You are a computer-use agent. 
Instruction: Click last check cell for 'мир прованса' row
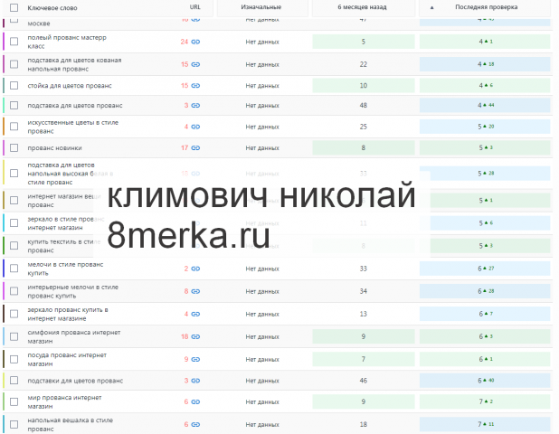click(x=485, y=401)
